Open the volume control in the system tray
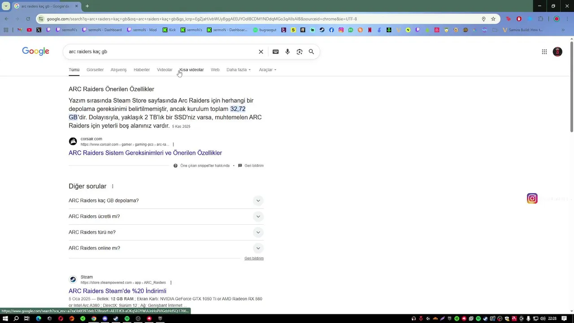The width and height of the screenshot is (574, 323). coord(543,319)
